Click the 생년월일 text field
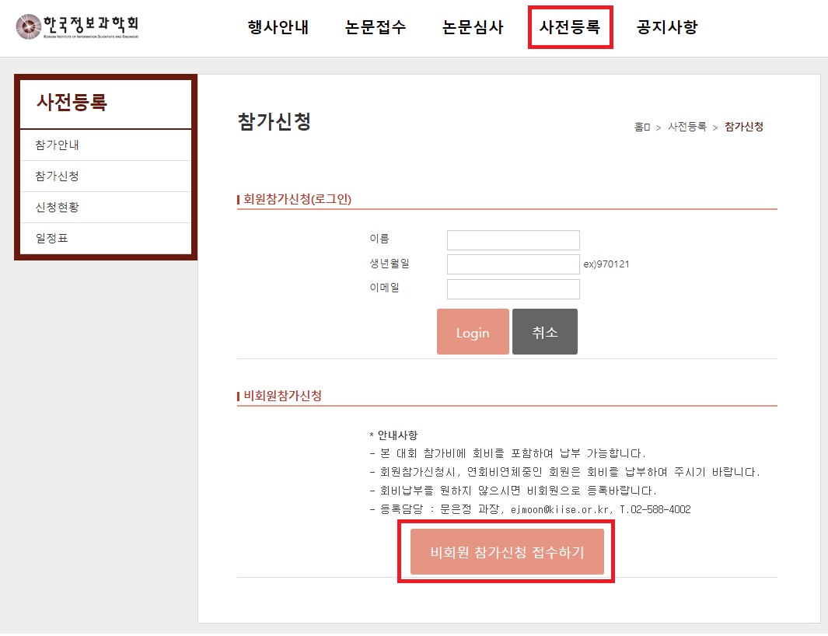Screen dimensions: 828x636 click(x=513, y=264)
